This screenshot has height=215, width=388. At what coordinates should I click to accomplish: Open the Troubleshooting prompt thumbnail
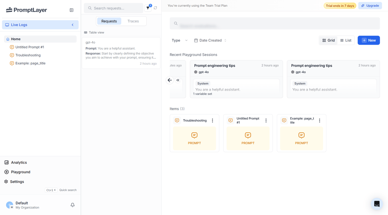pos(194,139)
